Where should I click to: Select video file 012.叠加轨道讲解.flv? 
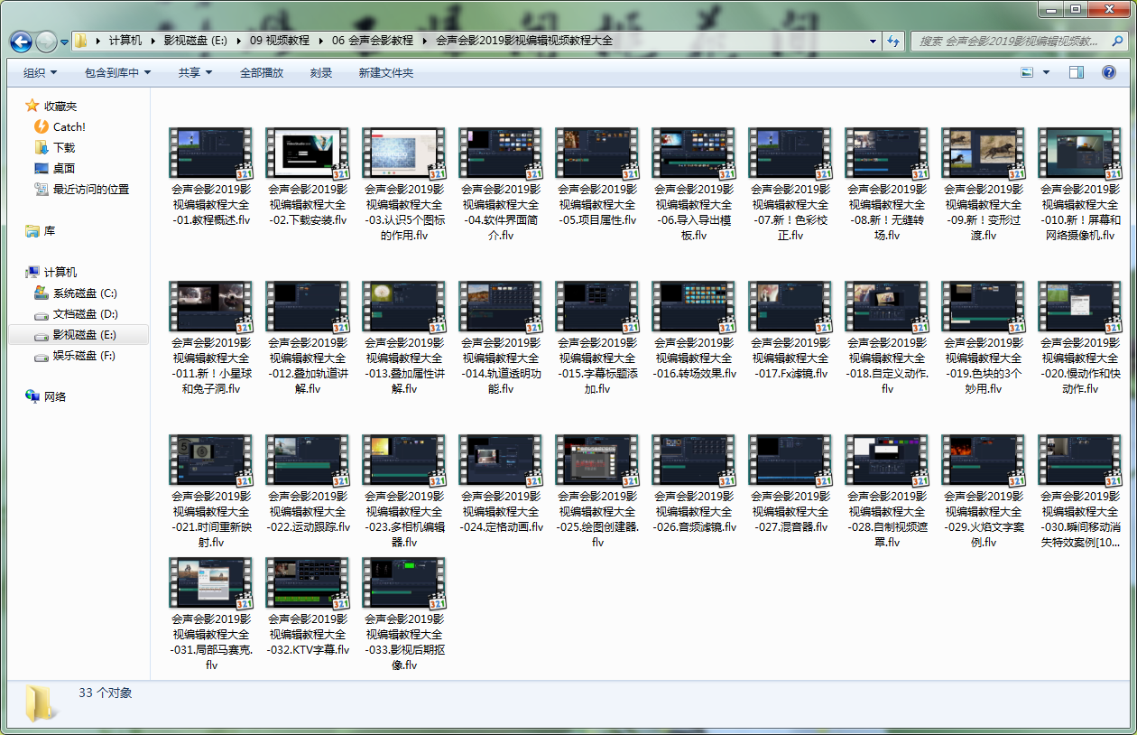[307, 337]
